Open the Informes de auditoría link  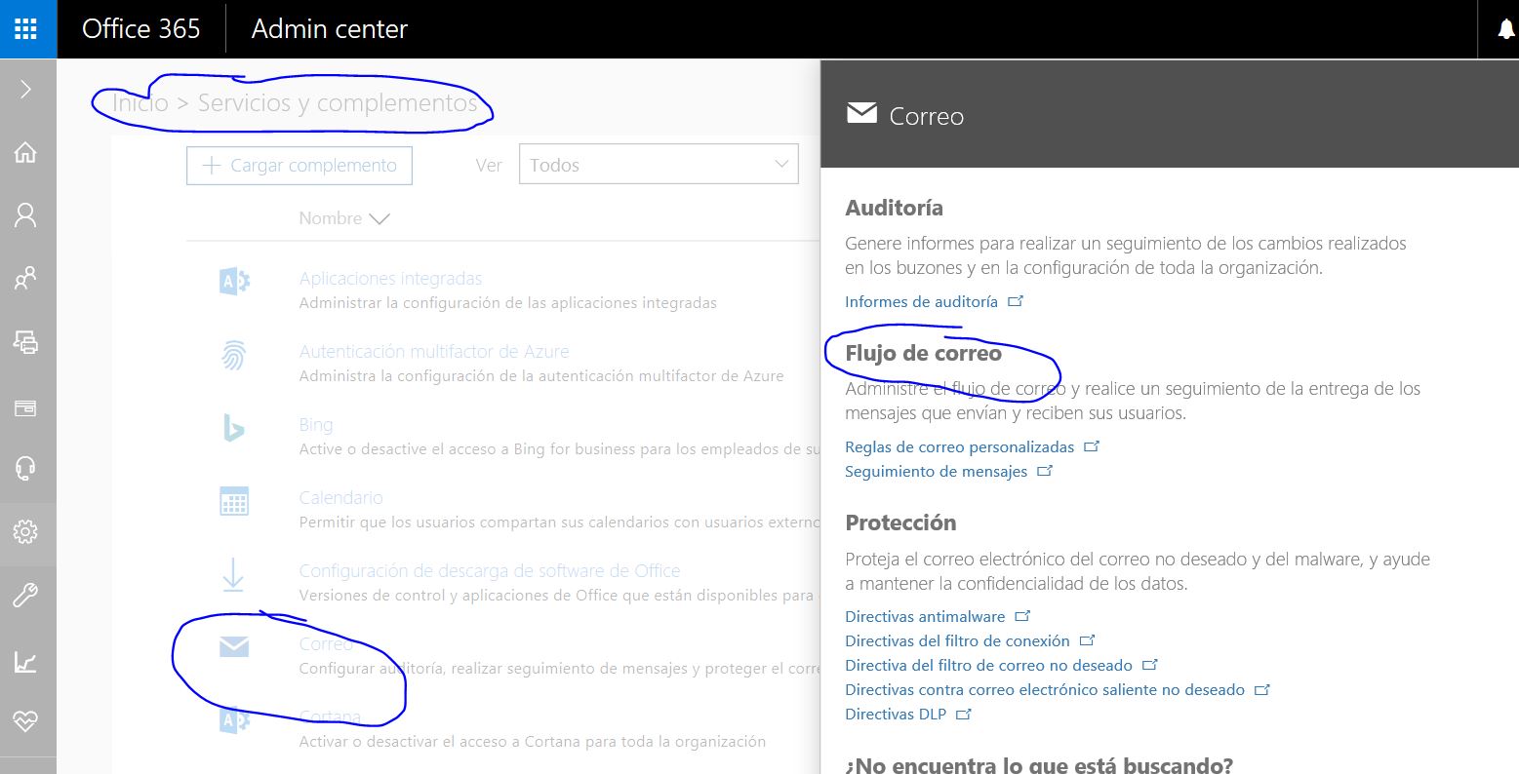[921, 302]
